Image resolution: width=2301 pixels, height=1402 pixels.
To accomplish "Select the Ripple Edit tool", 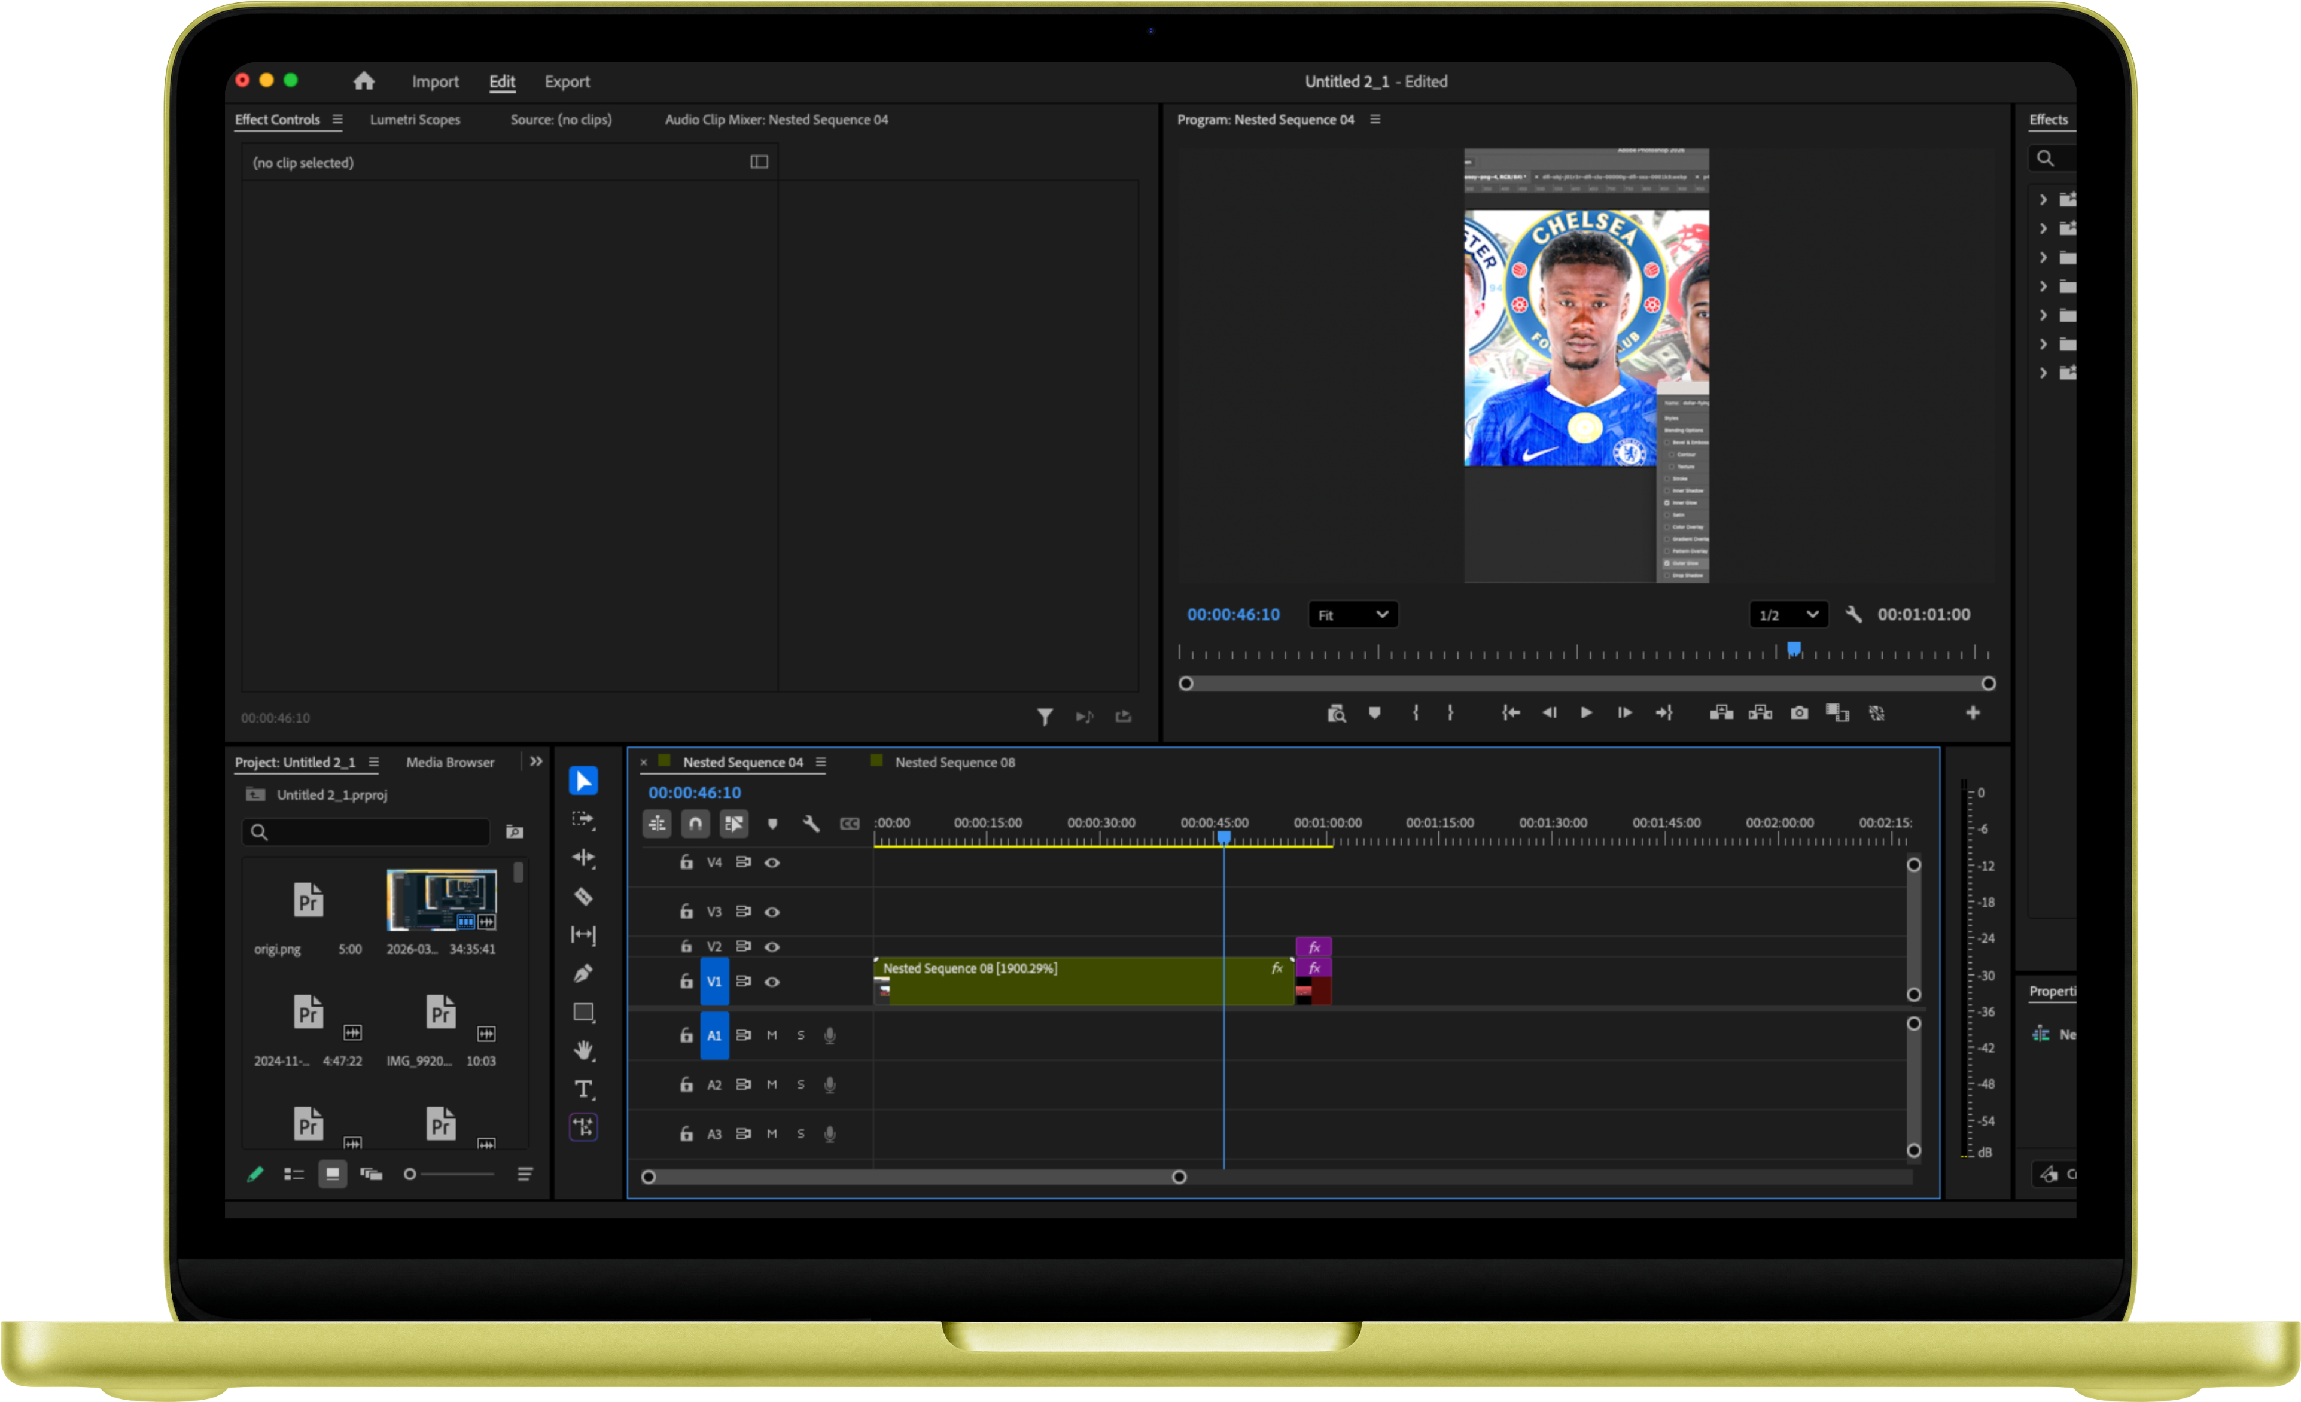I will (583, 858).
